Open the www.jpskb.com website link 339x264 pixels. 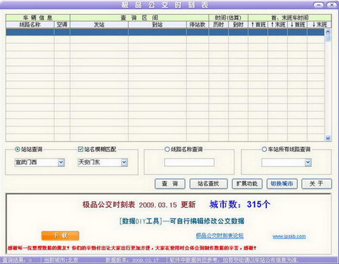[289, 236]
